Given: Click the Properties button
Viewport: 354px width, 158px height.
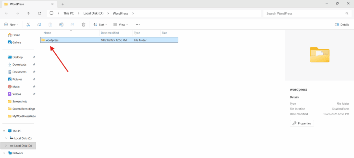Looking at the screenshot, I should (x=302, y=123).
